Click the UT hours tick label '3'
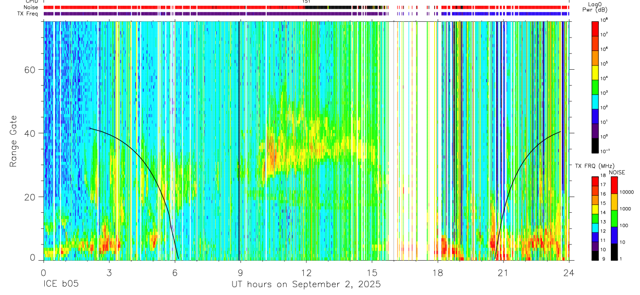The width and height of the screenshot is (640, 295). tap(109, 272)
